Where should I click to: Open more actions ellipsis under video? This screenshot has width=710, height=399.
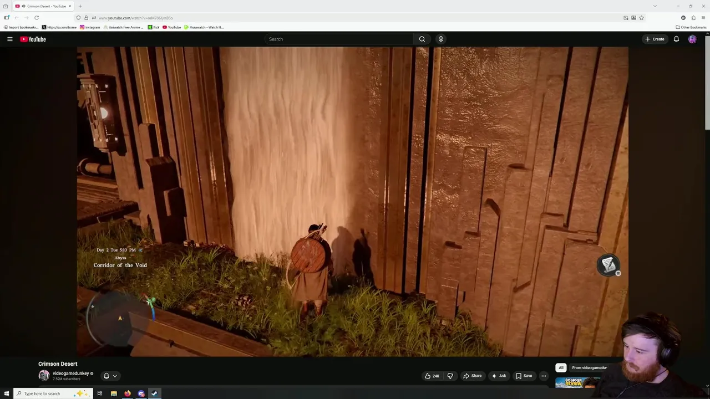pyautogui.click(x=544, y=376)
